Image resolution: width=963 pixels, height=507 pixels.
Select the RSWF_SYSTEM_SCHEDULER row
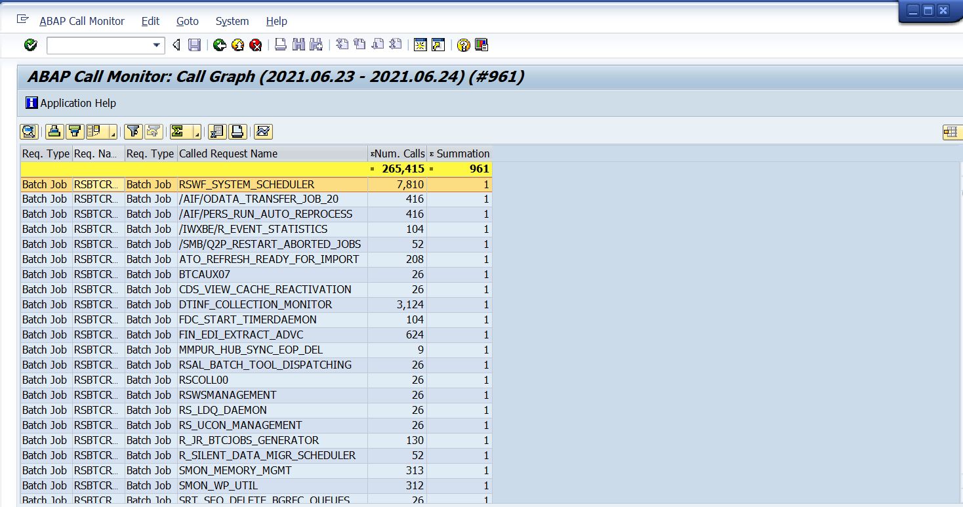point(246,184)
